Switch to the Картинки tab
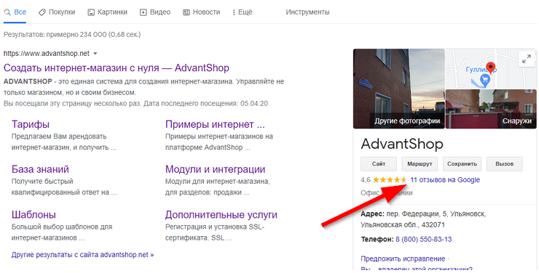 coord(108,12)
